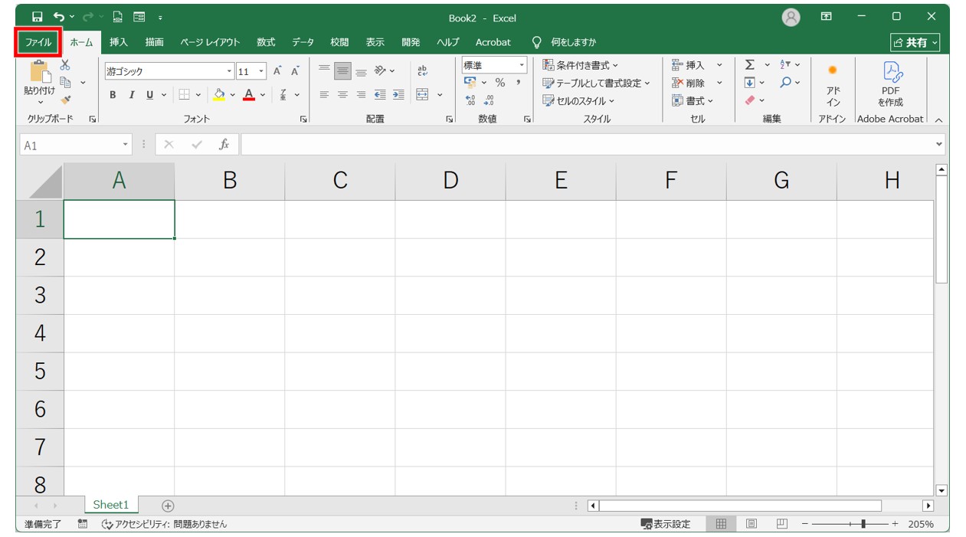Screen dimensions: 966x537
Task: Open the number format dropdown showing 標準
Action: 522,65
